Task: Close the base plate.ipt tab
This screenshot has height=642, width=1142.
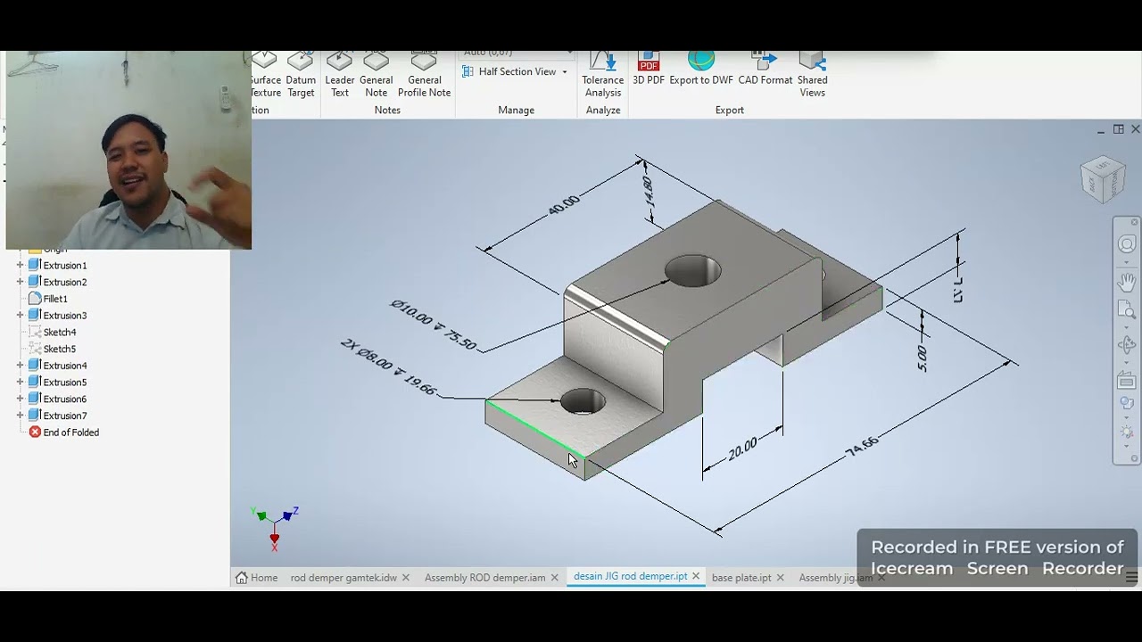Action: tap(780, 578)
